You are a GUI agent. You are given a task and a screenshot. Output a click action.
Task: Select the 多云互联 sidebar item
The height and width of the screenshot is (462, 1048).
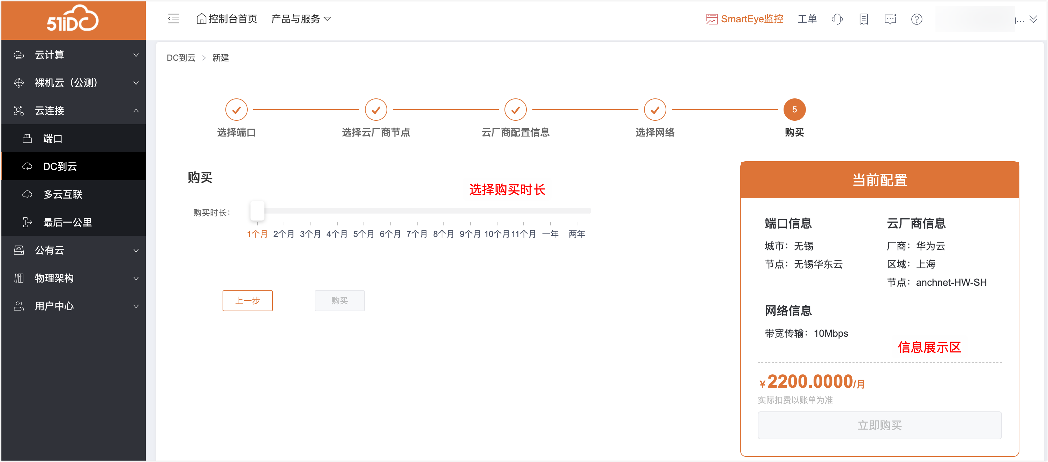coord(63,195)
